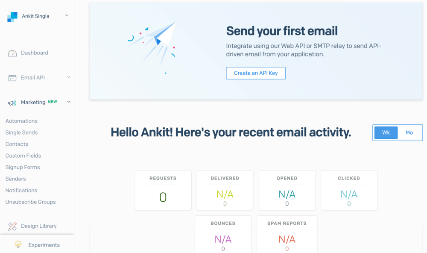
Task: Open Single Sends from the sidebar
Action: click(x=21, y=132)
